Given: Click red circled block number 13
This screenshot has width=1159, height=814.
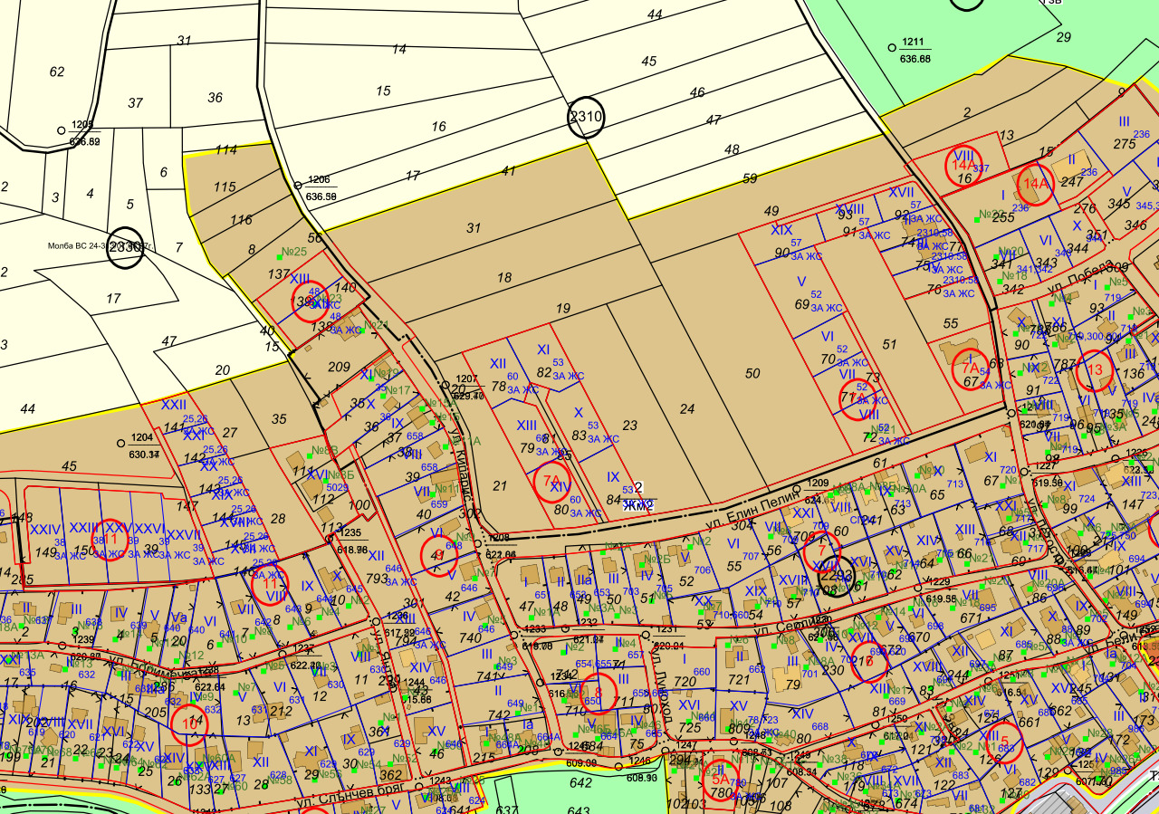Looking at the screenshot, I should (x=1095, y=369).
